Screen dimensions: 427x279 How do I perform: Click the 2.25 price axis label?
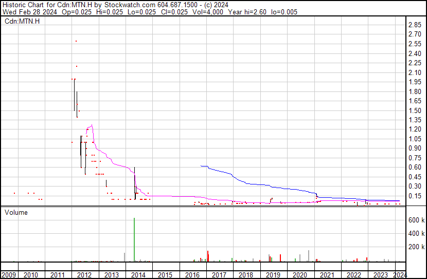click(x=415, y=63)
